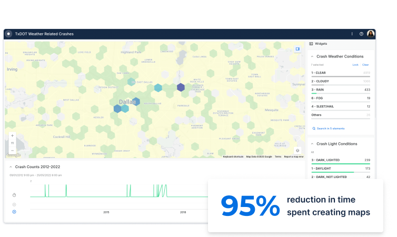This screenshot has width=397, height=237.
Task: Zoom out on the map
Action: pyautogui.click(x=13, y=150)
